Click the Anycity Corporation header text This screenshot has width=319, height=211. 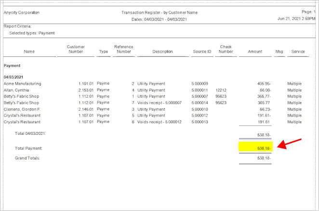click(22, 13)
